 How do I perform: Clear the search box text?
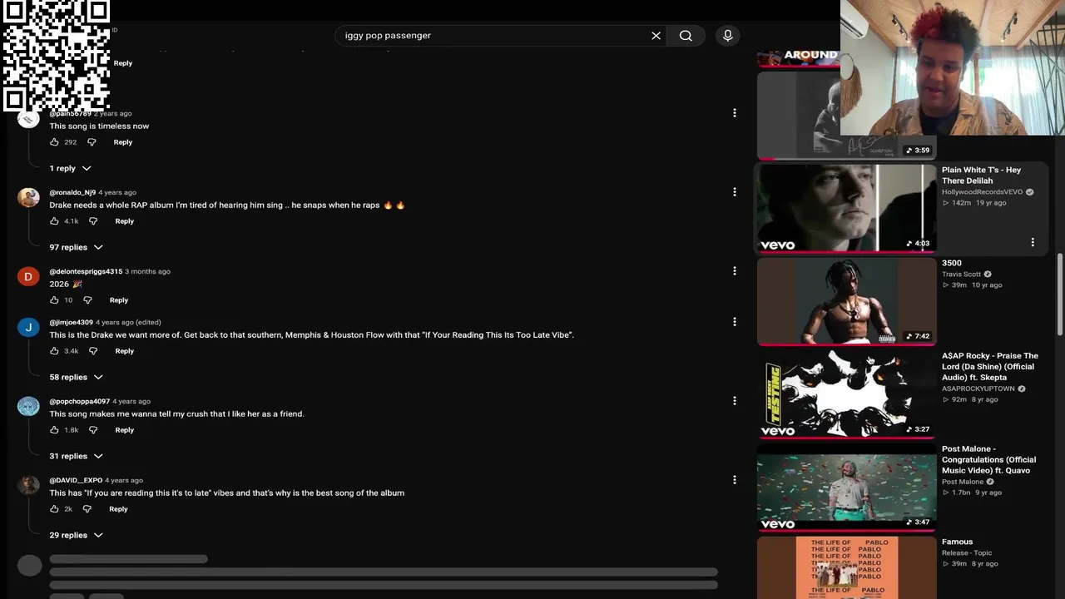pyautogui.click(x=656, y=36)
